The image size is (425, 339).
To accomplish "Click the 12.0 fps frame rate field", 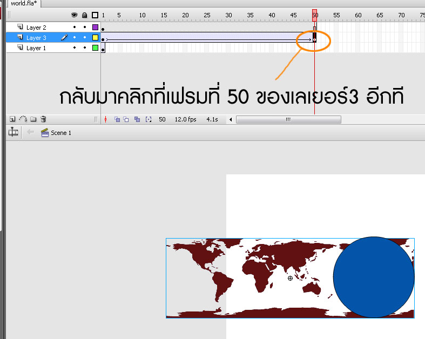I will pyautogui.click(x=185, y=119).
